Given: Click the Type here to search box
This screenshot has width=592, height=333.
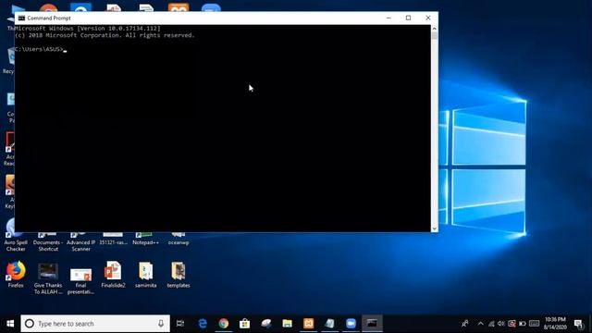Looking at the screenshot, I should (x=95, y=324).
